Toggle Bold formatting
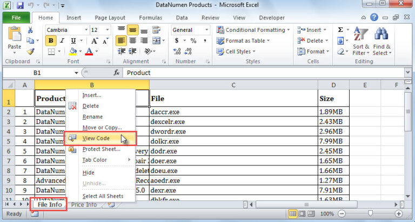This screenshot has height=222, width=415. pos(51,40)
